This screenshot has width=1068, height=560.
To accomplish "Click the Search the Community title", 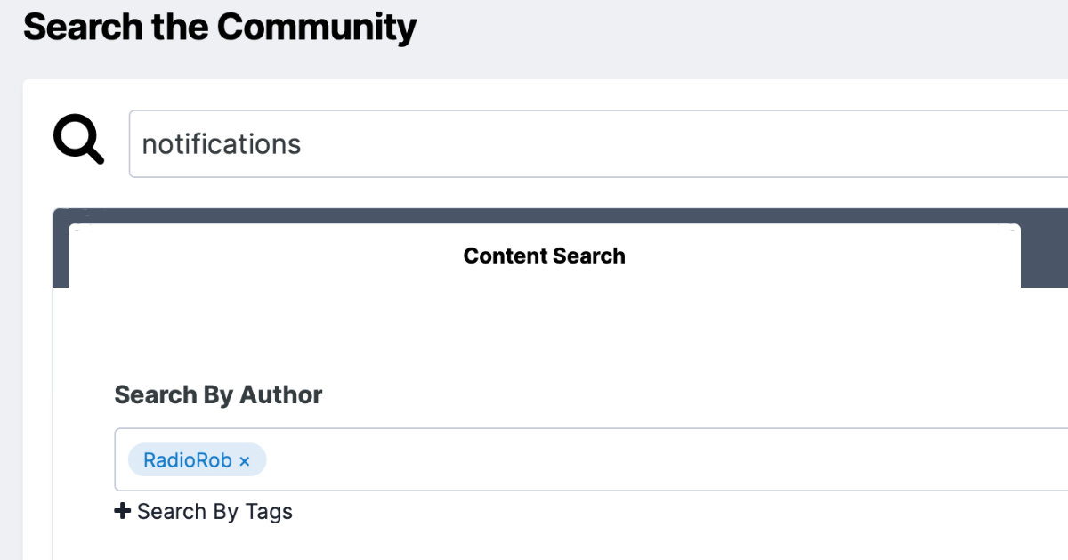I will 220,27.
